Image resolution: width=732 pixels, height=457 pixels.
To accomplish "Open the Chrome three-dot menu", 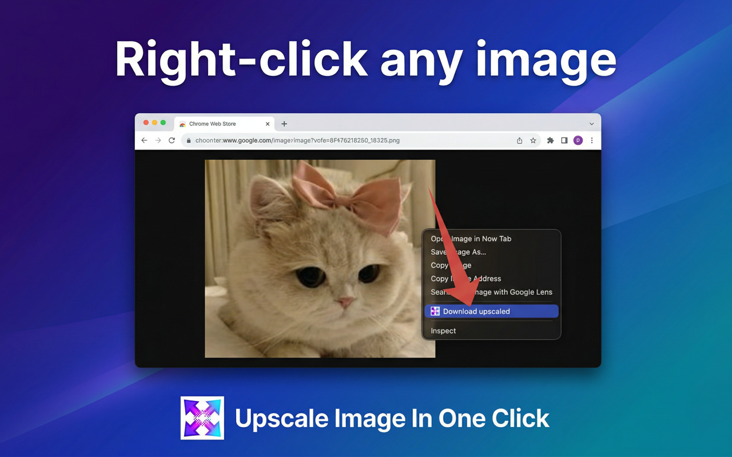I will [x=591, y=141].
